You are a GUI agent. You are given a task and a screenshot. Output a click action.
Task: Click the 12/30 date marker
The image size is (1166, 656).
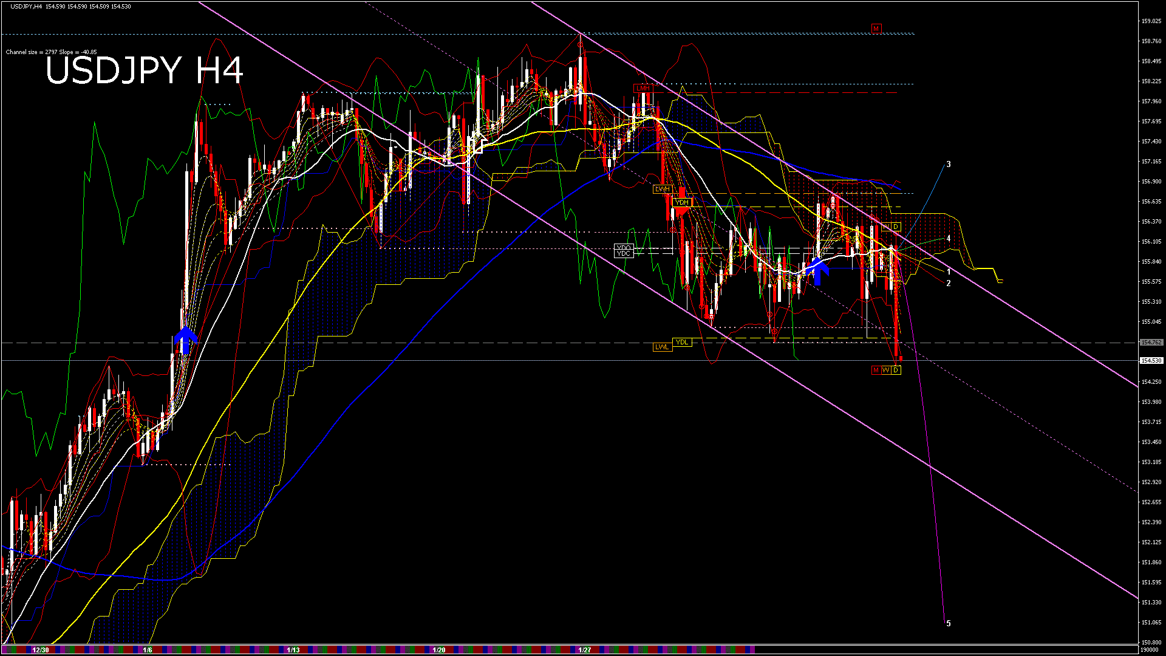(41, 650)
